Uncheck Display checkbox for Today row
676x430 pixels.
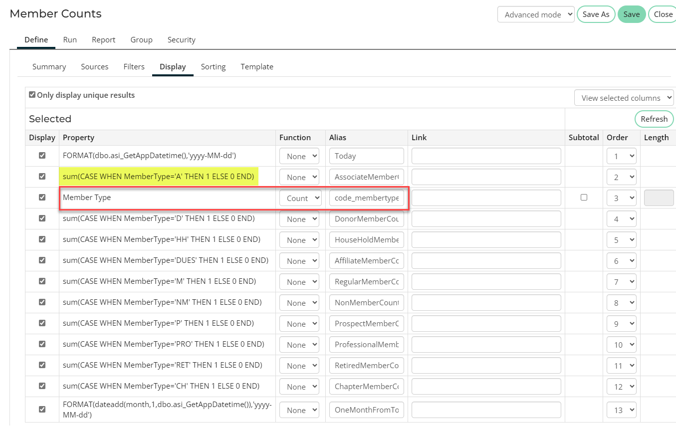tap(42, 156)
